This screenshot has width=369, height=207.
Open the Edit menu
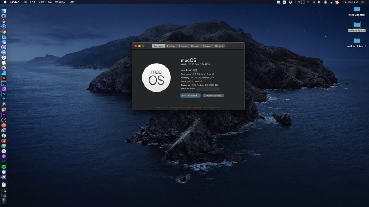click(x=32, y=2)
